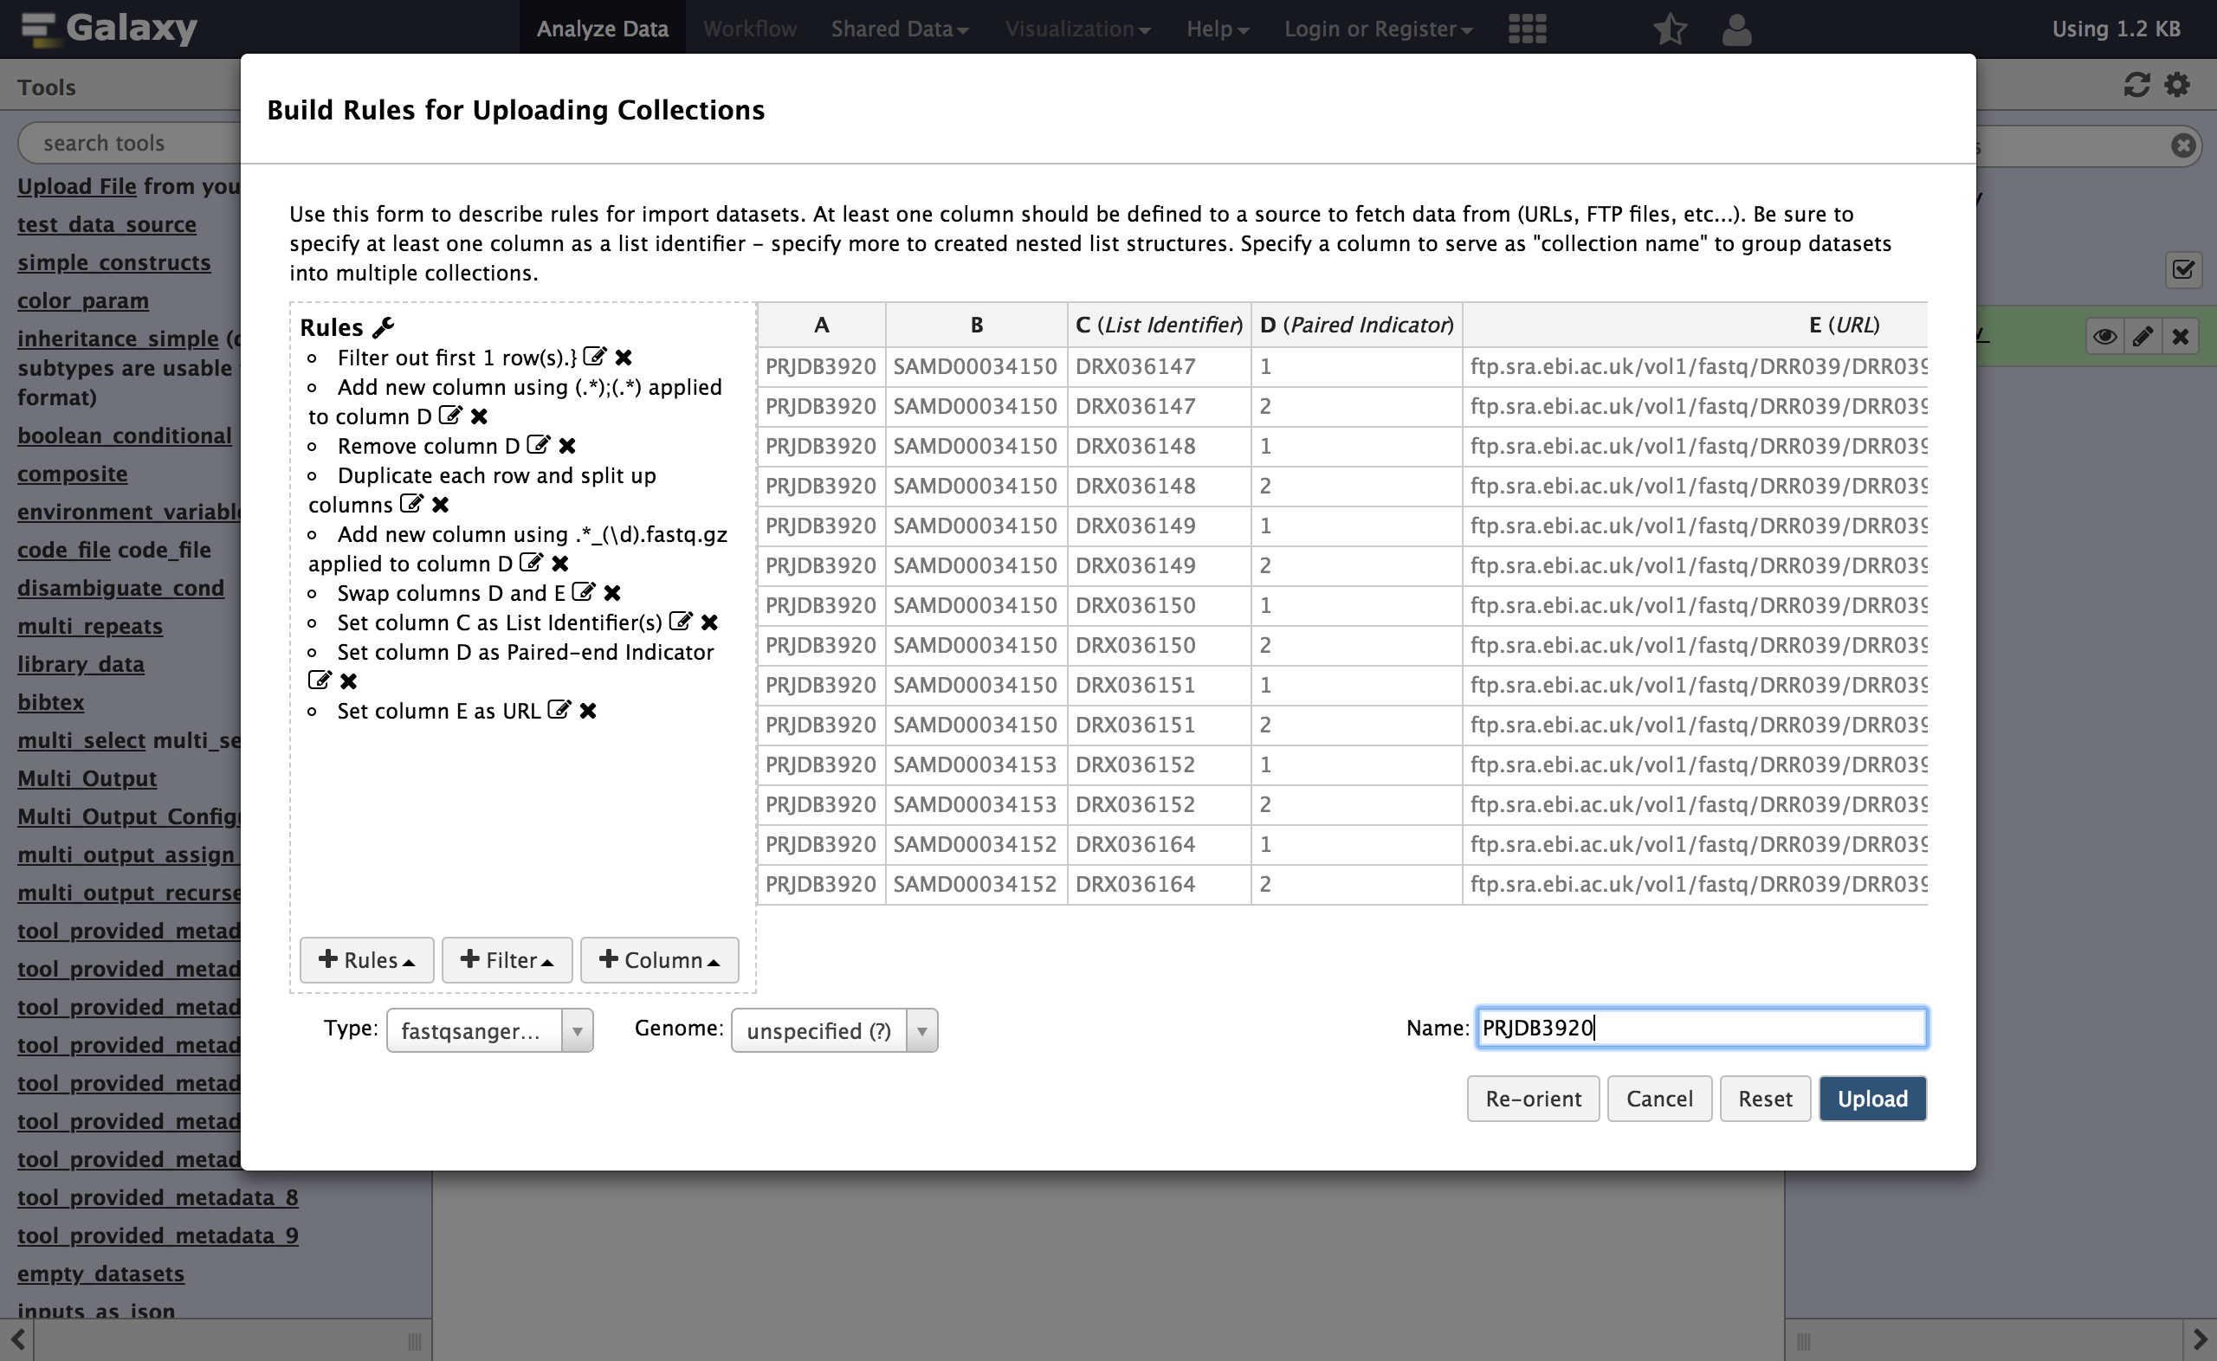Clear the history search field

2183,145
